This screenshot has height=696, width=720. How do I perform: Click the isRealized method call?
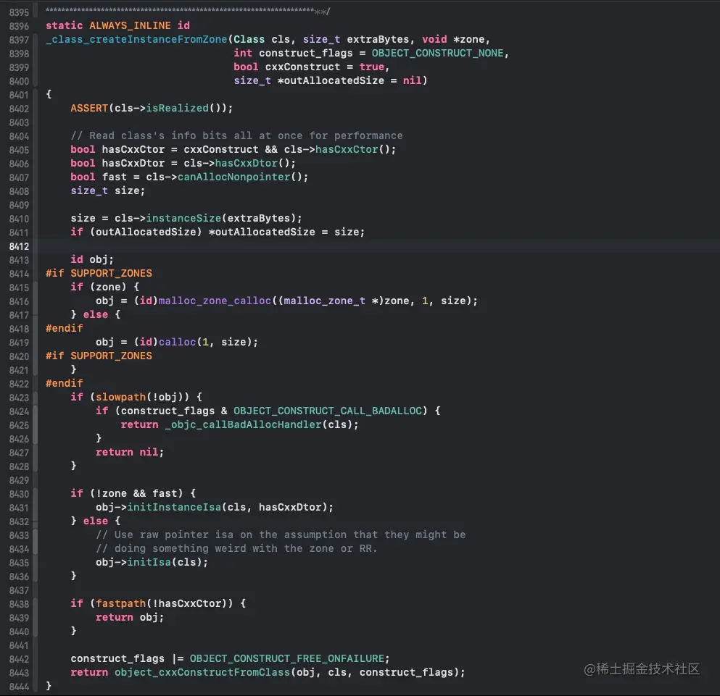click(177, 109)
